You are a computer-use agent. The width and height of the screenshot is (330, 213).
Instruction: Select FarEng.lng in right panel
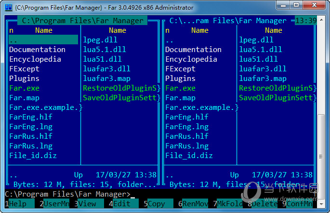(x=187, y=127)
